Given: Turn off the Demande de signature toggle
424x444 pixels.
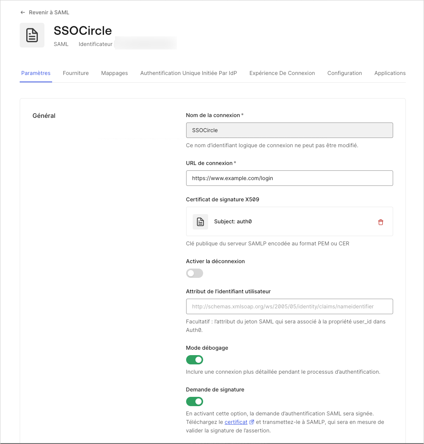Looking at the screenshot, I should click(194, 401).
